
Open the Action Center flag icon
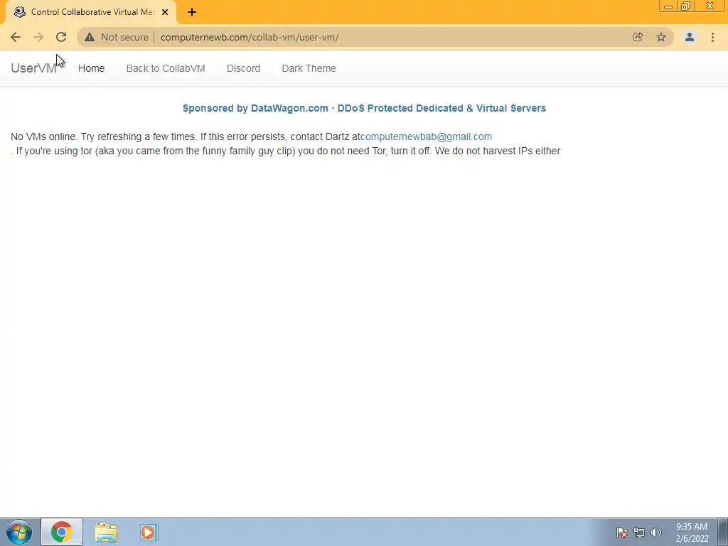(622, 532)
